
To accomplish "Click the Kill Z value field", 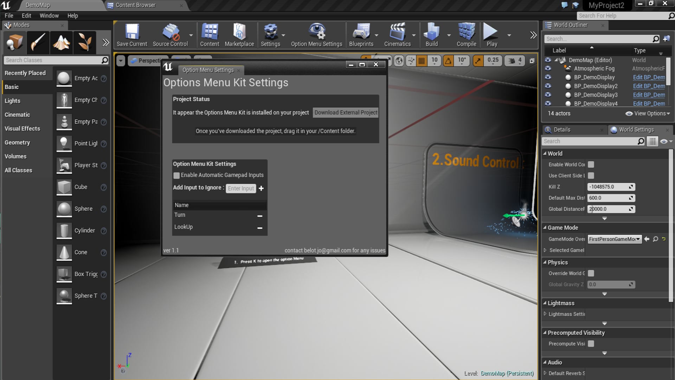I will [x=608, y=187].
